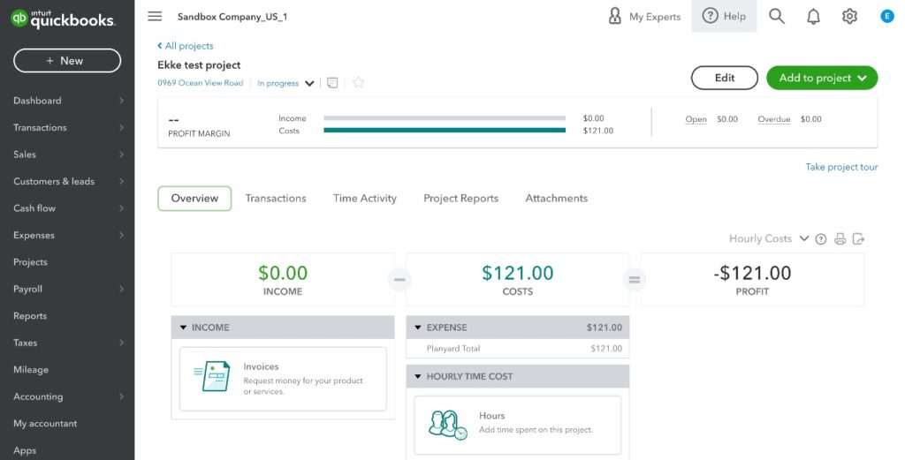Screen dimensions: 905x460
Task: Click the Ekke test project title
Action: [199, 65]
